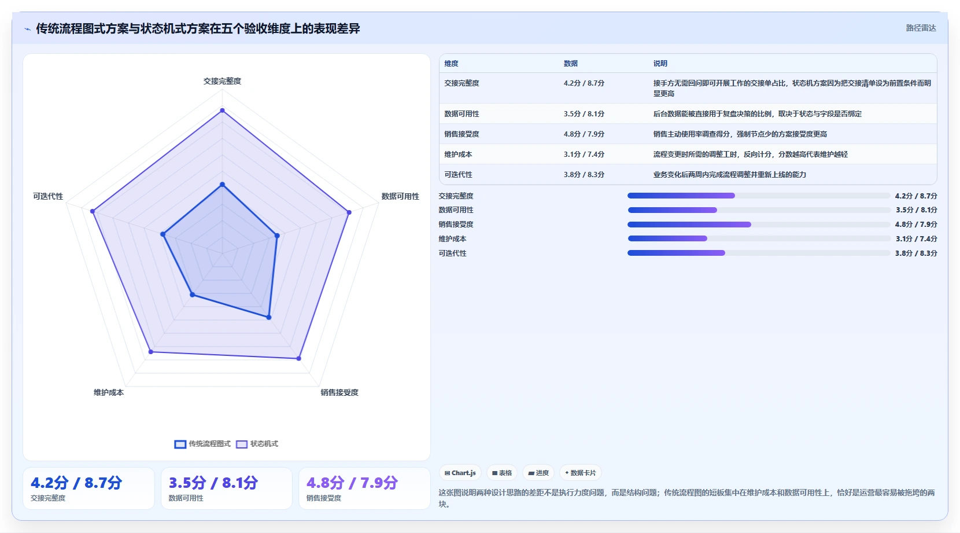Click the 说明 table column header
960x533 pixels.
point(660,64)
